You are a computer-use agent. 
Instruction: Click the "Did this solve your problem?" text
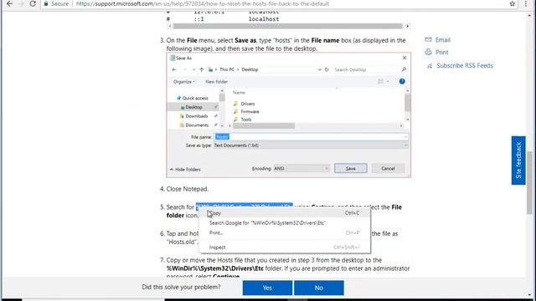click(181, 287)
